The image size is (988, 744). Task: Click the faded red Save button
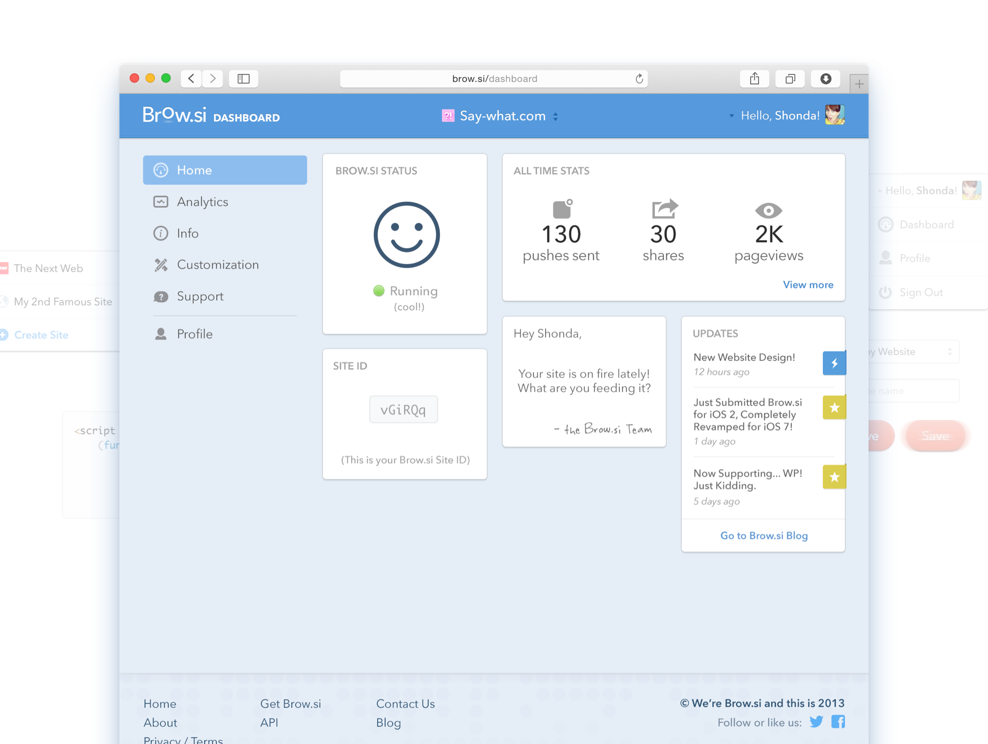coord(935,436)
